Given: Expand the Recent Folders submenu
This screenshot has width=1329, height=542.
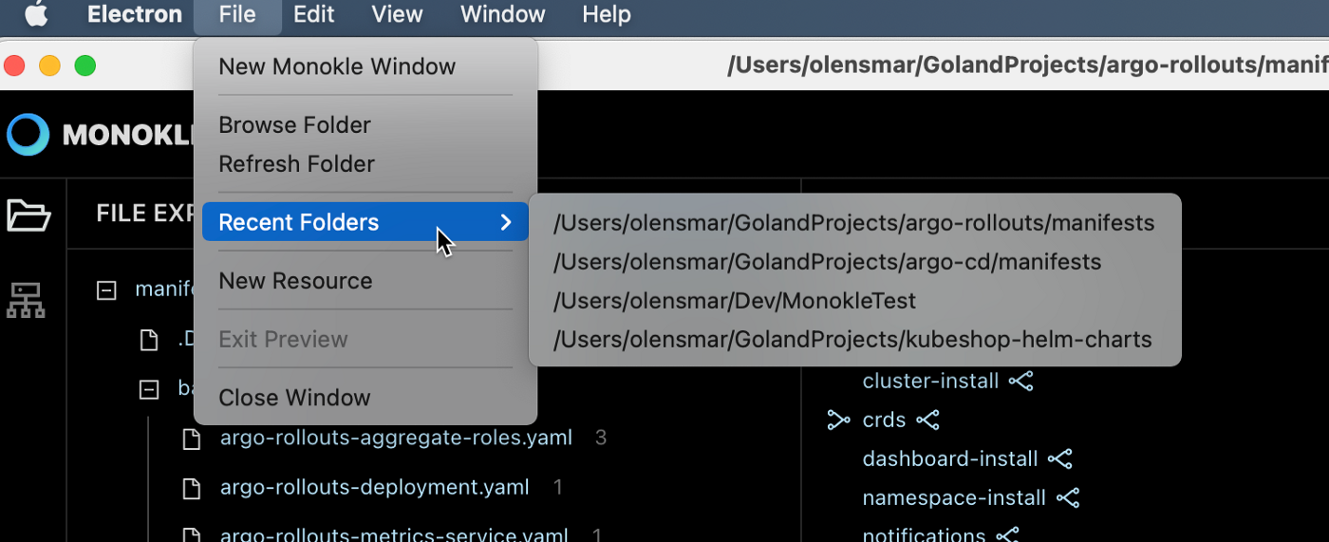Looking at the screenshot, I should click(365, 222).
